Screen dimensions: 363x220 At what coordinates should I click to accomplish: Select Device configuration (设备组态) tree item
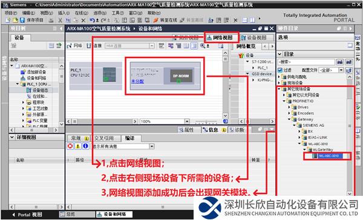tap(40, 90)
